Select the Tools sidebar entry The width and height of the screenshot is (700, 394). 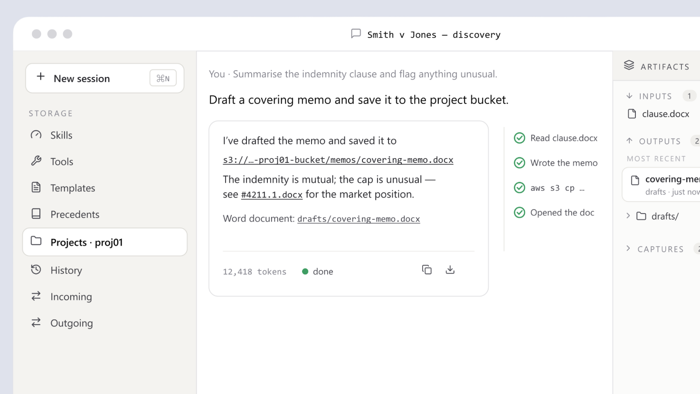[105, 161]
